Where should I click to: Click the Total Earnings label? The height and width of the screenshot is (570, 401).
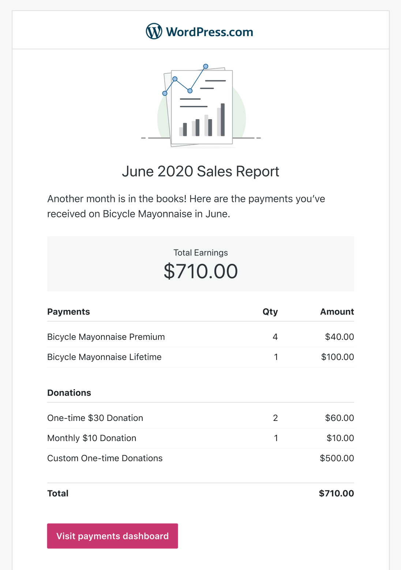coord(200,253)
